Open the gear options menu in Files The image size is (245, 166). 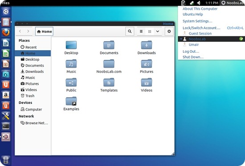click(169, 32)
